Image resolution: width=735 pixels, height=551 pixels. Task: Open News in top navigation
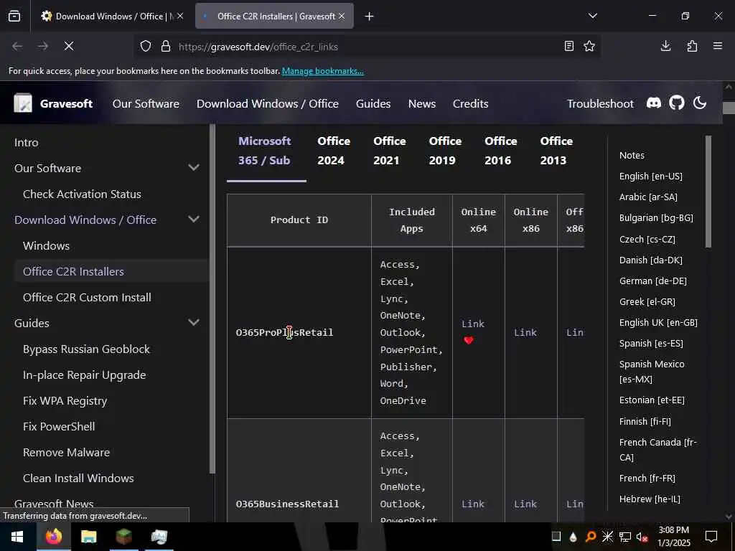click(x=422, y=103)
